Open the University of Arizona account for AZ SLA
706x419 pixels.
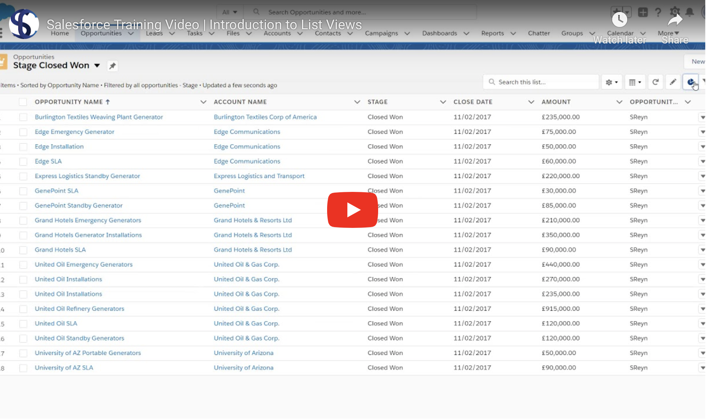243,368
